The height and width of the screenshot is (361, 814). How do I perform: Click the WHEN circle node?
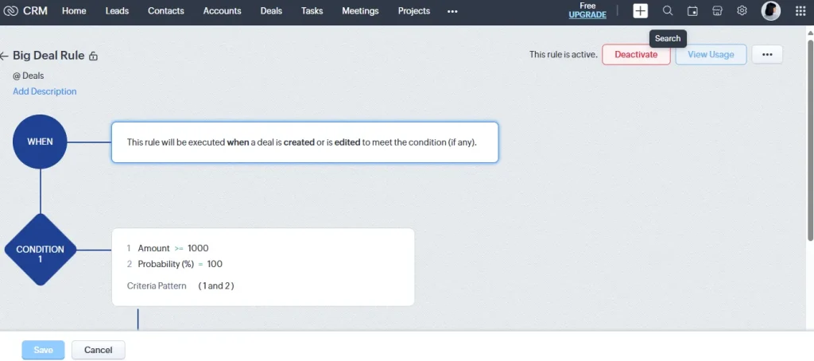pos(40,142)
